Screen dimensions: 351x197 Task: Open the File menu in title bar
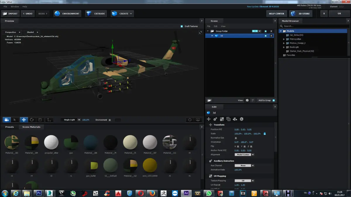click(x=5, y=6)
